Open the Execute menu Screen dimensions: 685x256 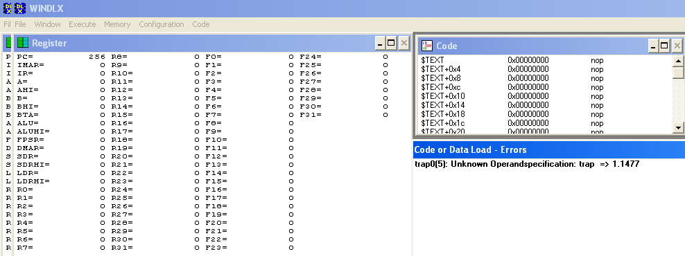(82, 24)
